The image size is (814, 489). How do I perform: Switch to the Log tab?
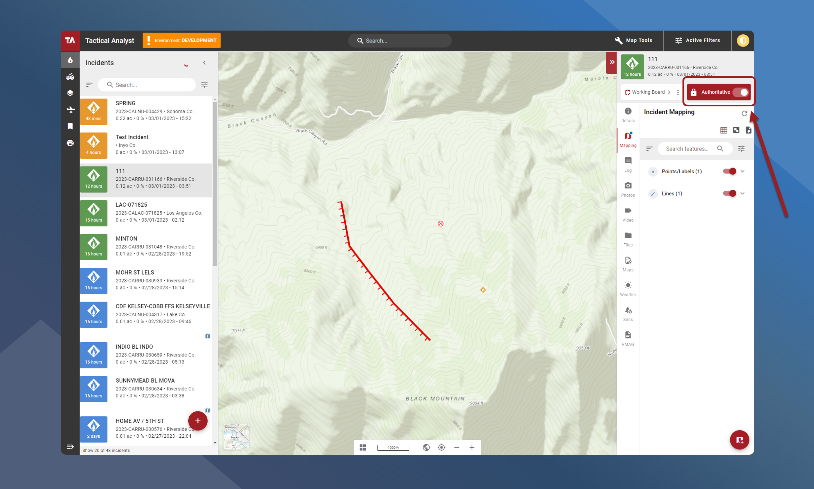628,164
